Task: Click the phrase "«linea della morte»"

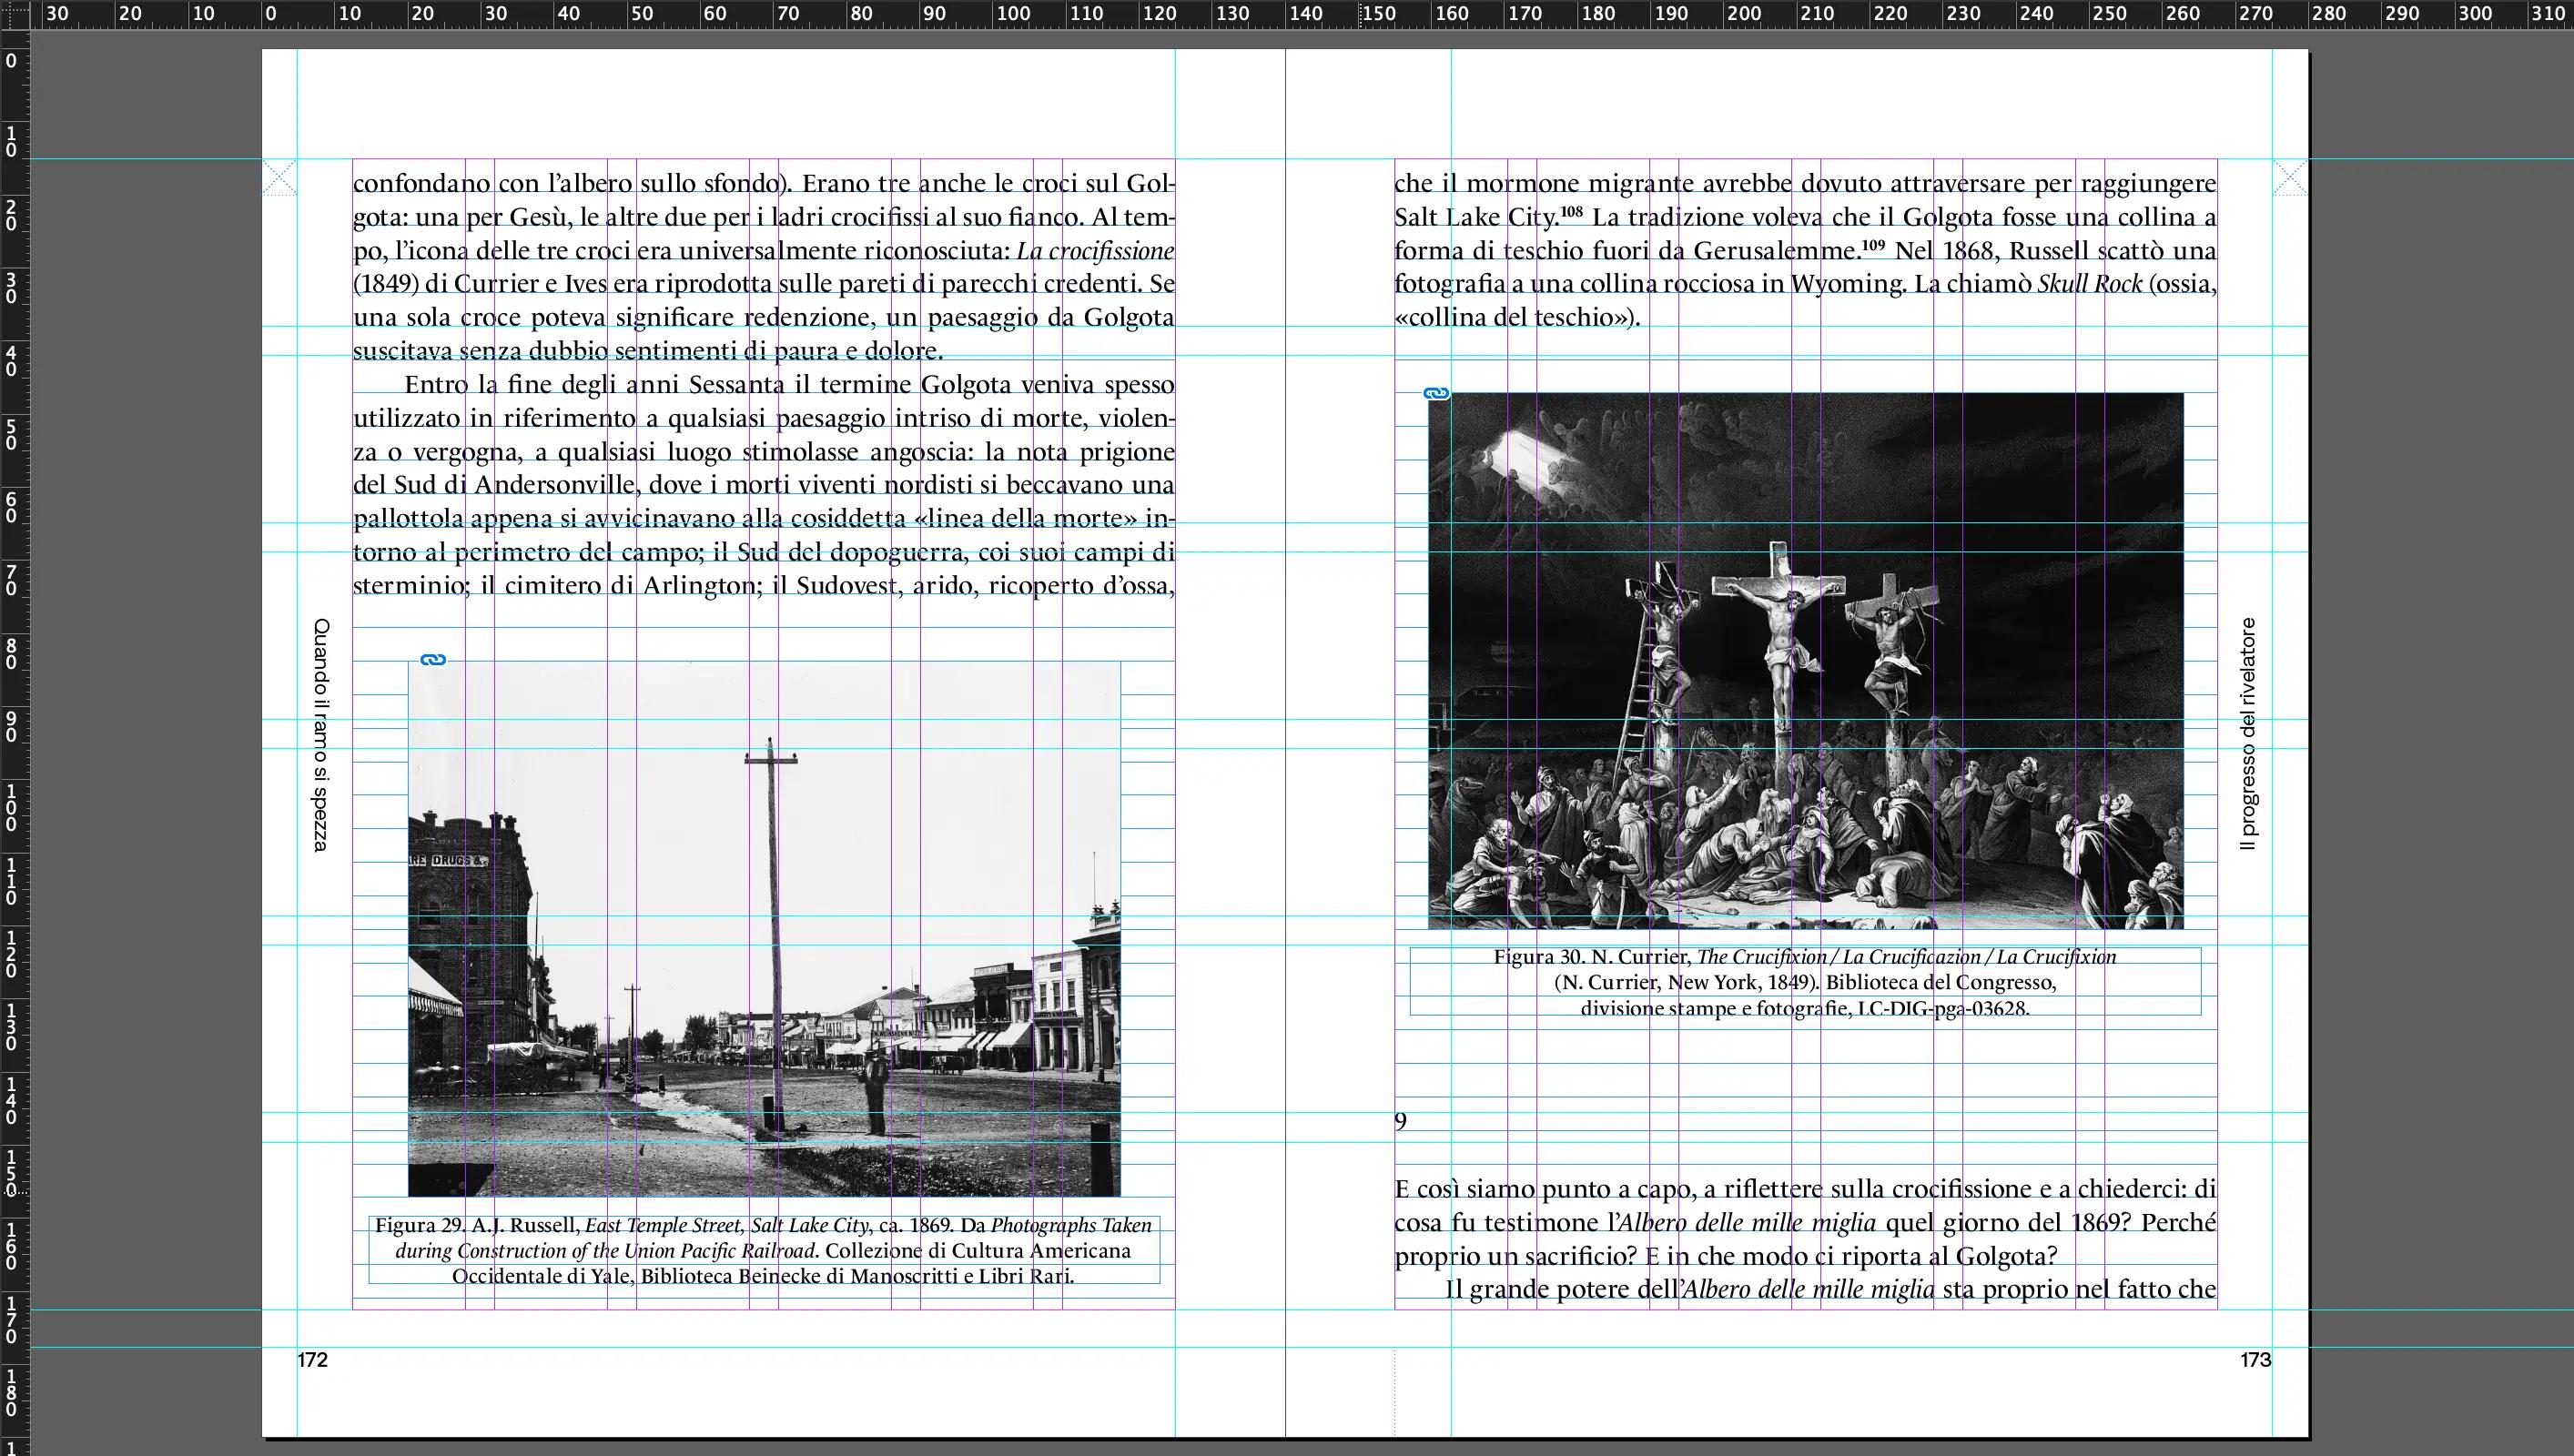Action: 1026,519
